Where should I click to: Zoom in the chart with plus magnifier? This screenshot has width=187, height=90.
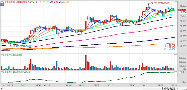pyautogui.click(x=171, y=89)
